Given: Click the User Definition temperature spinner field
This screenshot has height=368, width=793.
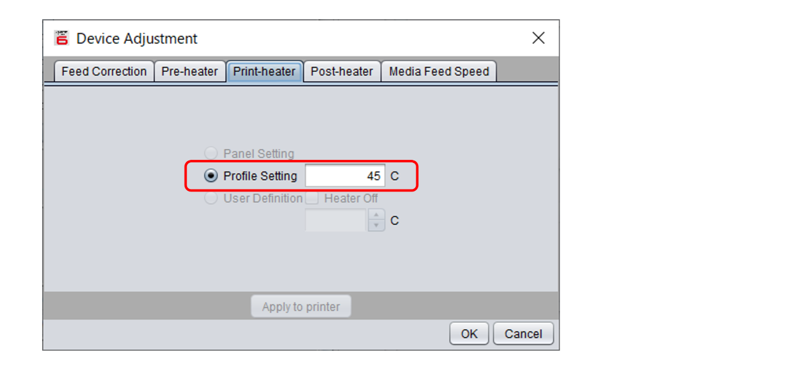Looking at the screenshot, I should coord(336,221).
